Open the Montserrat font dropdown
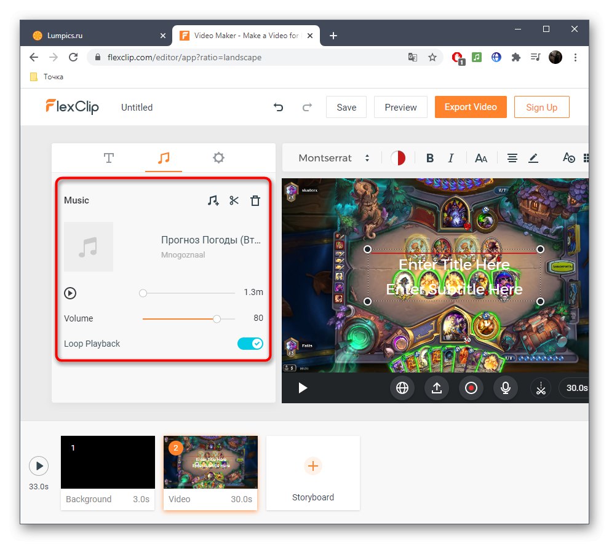Image resolution: width=609 pixels, height=544 pixels. 333,158
